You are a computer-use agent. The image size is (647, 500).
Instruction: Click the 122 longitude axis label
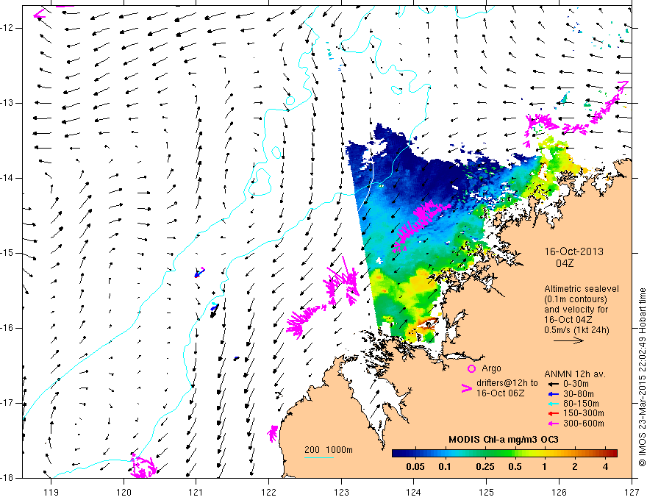coord(268,492)
